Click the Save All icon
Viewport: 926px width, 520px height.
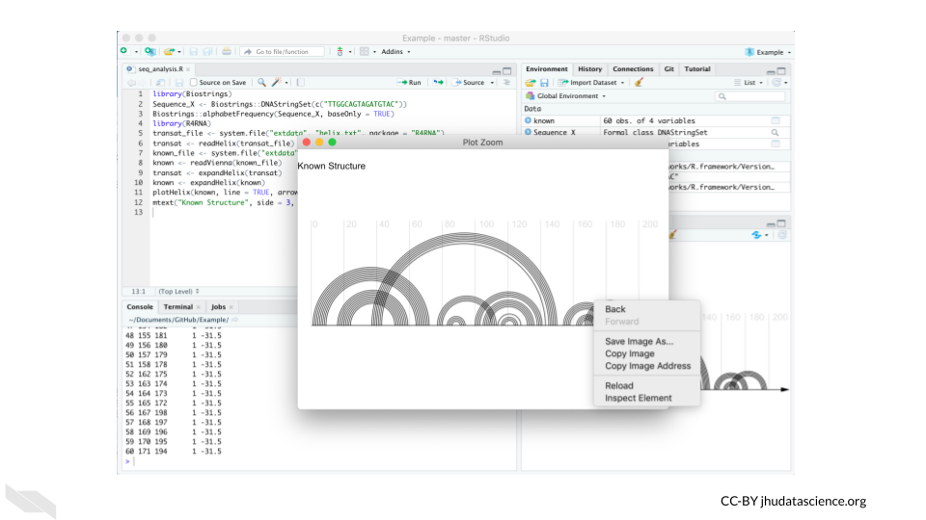click(x=207, y=51)
